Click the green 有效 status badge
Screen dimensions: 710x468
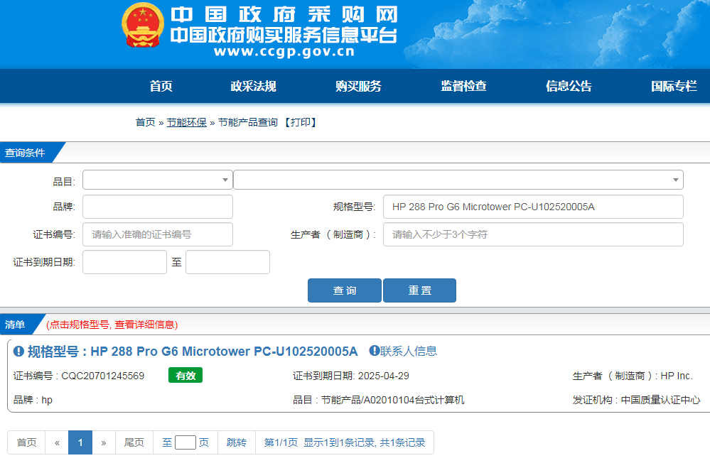pyautogui.click(x=185, y=375)
